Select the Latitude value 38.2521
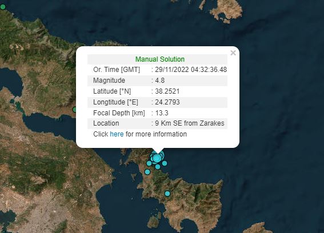This screenshot has width=324, height=233. pyautogui.click(x=167, y=91)
